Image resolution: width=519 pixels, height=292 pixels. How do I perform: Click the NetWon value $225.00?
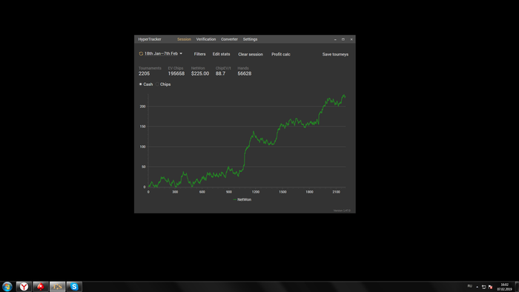point(200,74)
